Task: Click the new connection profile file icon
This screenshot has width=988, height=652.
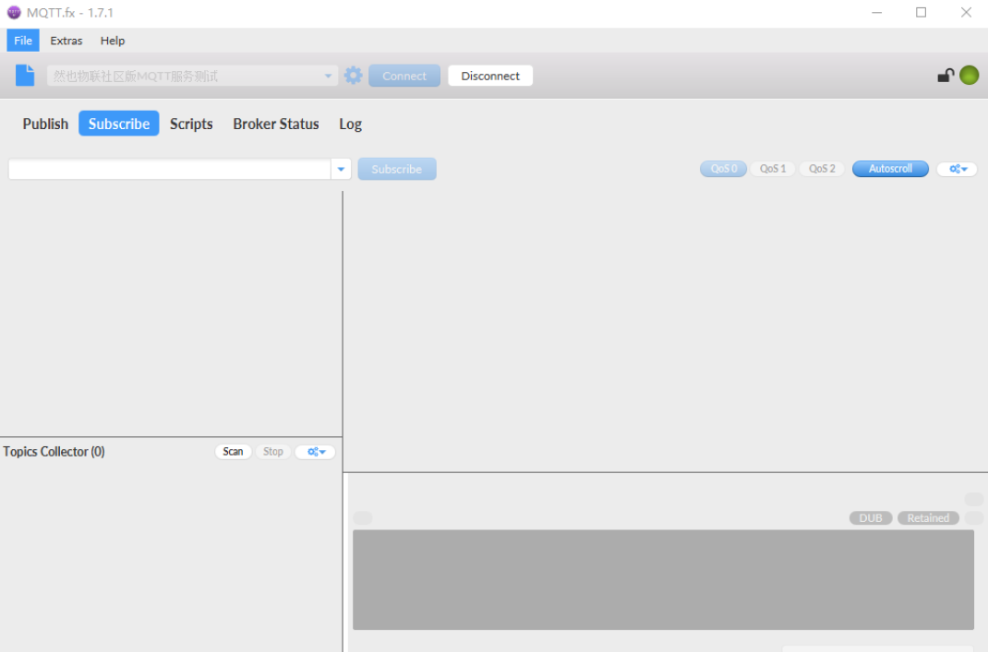Action: [x=25, y=76]
